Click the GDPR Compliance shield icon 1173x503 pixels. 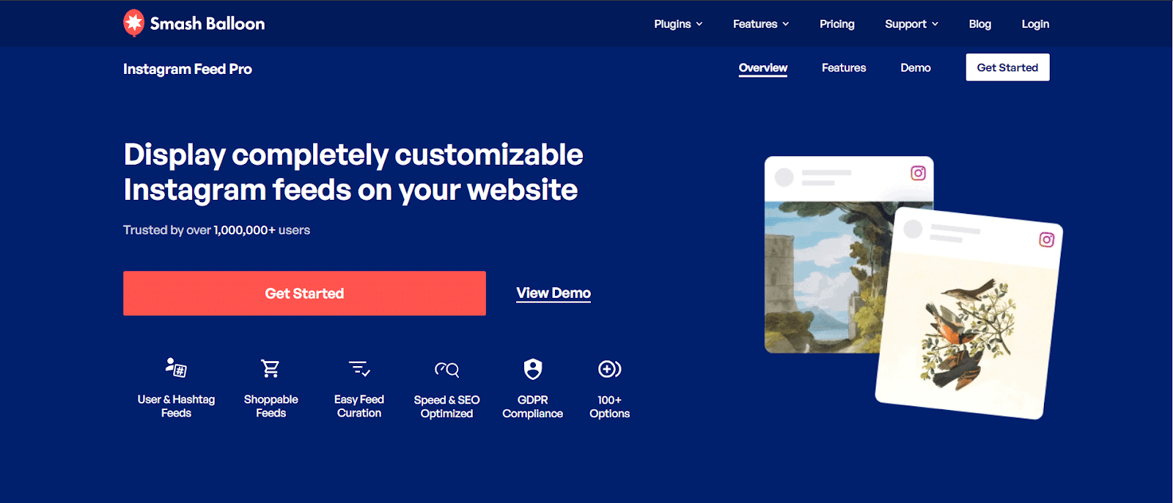coord(533,369)
